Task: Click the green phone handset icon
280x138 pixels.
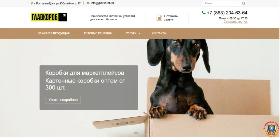Action: coord(203,13)
